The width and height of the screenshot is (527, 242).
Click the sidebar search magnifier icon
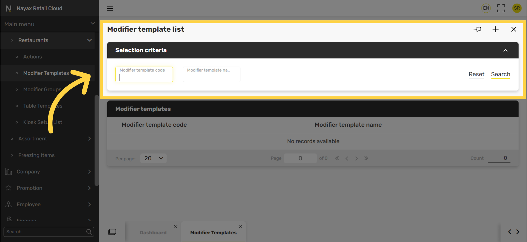pos(89,232)
